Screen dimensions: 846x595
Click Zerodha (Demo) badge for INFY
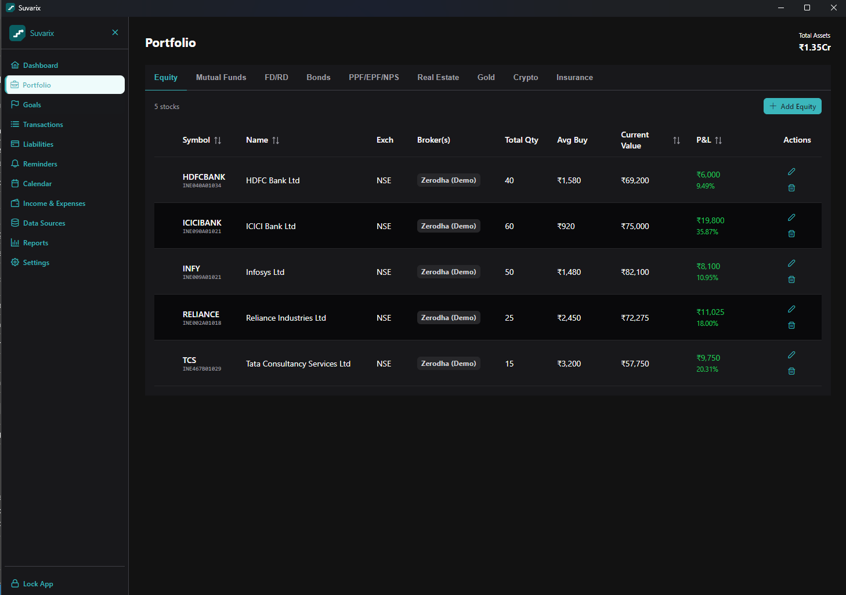[449, 272]
